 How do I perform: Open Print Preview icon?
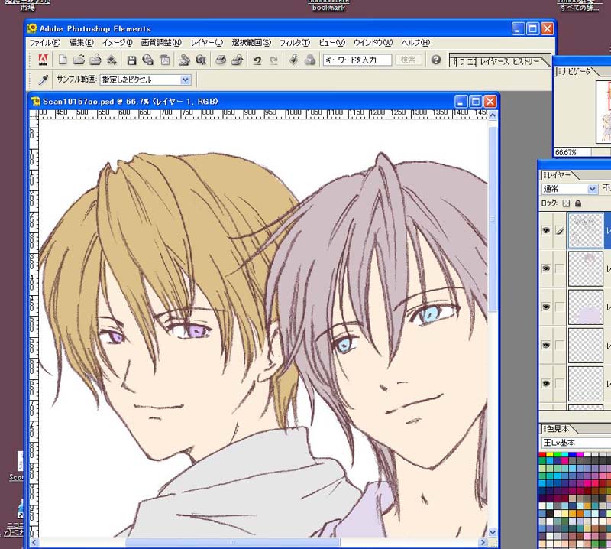[238, 60]
